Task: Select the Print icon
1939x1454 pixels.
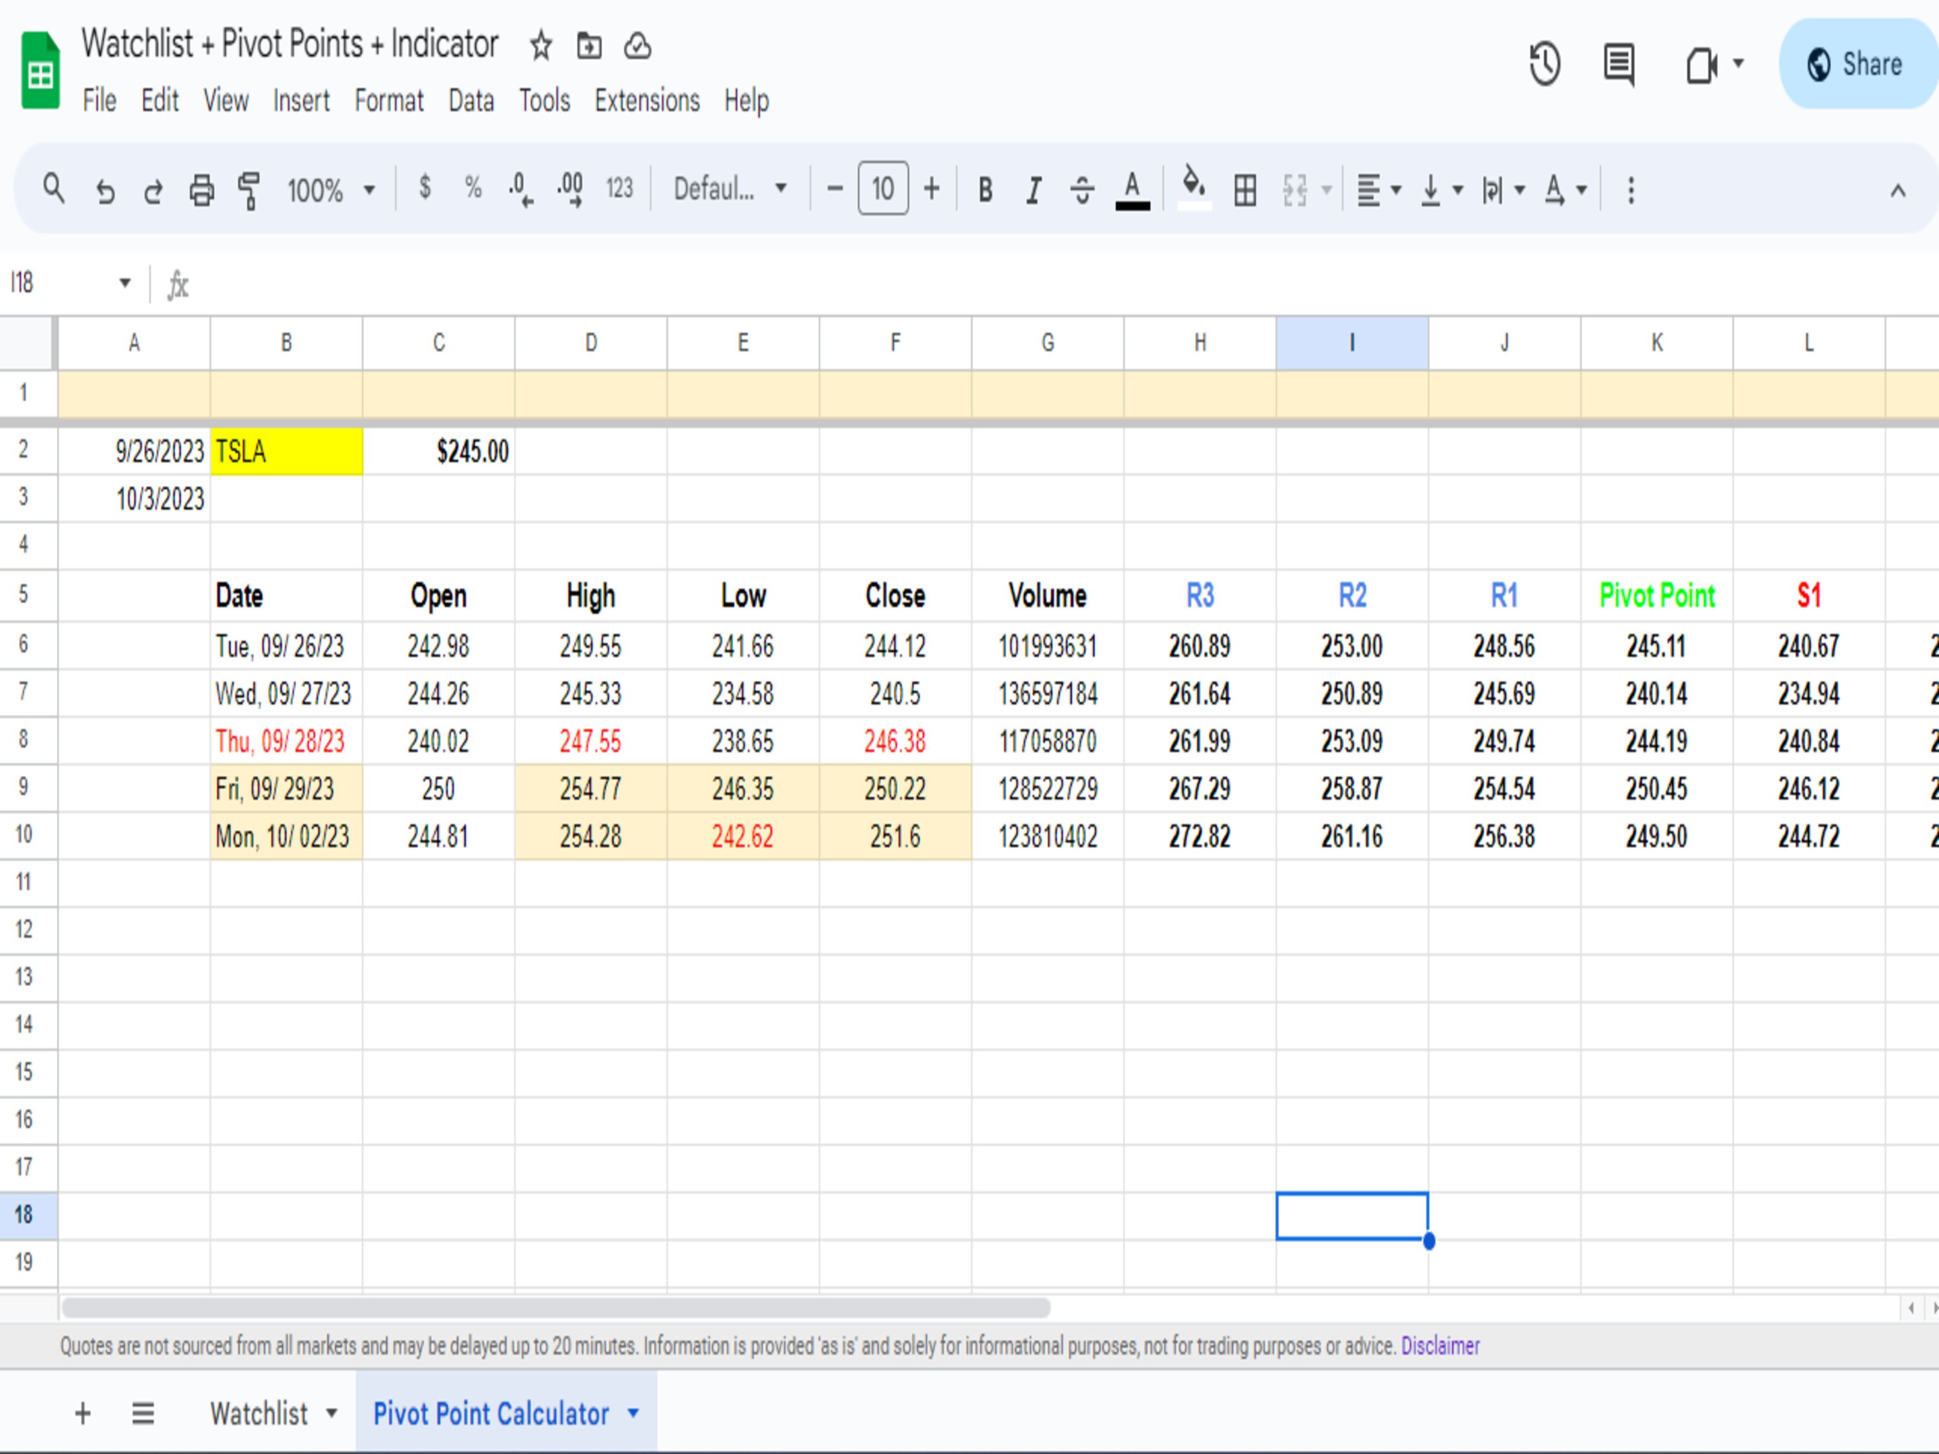Action: coord(201,189)
